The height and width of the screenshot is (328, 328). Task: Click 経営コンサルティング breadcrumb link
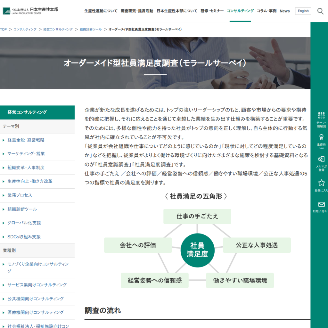[x=58, y=29]
